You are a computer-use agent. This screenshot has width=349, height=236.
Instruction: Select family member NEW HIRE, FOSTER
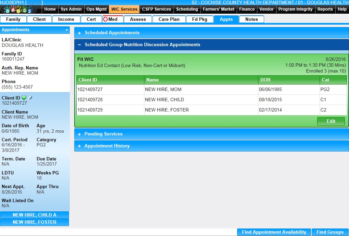tap(35, 222)
